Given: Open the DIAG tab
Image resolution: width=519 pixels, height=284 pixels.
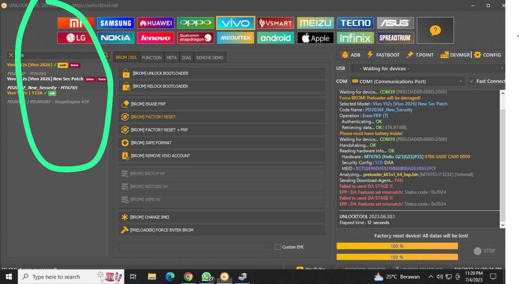Looking at the screenshot, I should point(187,58).
